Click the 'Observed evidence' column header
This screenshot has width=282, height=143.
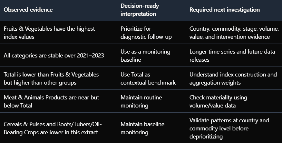coord(57,10)
